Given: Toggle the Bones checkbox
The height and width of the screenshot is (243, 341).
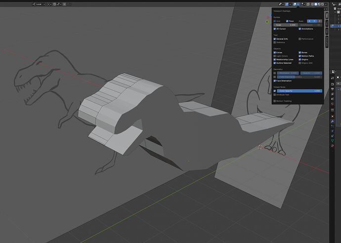Looking at the screenshot, I should (299, 52).
